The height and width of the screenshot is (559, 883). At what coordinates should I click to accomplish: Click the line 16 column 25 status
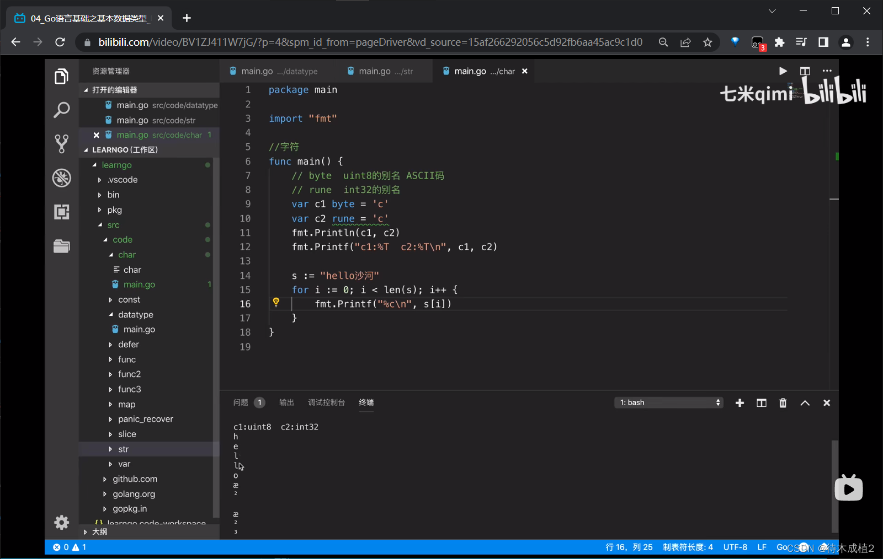coord(629,547)
